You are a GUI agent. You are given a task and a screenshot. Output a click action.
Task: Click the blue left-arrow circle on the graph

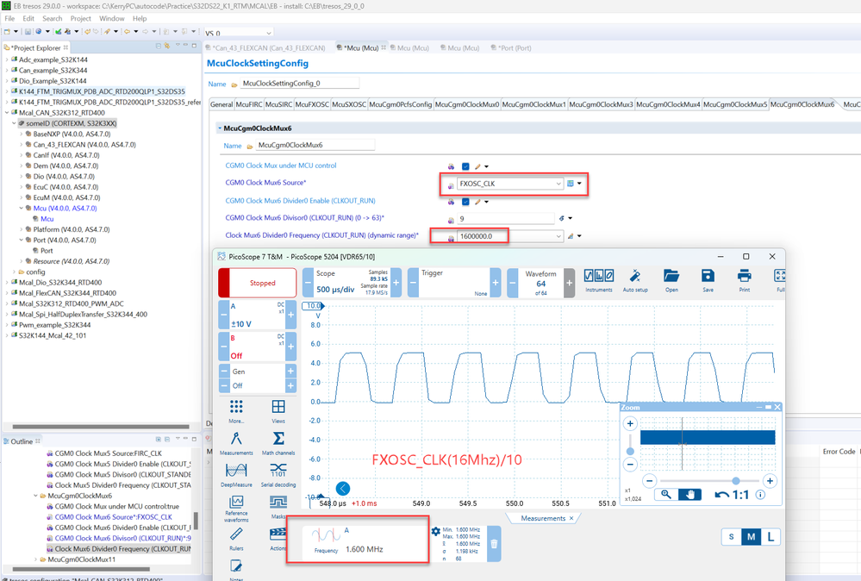point(343,488)
